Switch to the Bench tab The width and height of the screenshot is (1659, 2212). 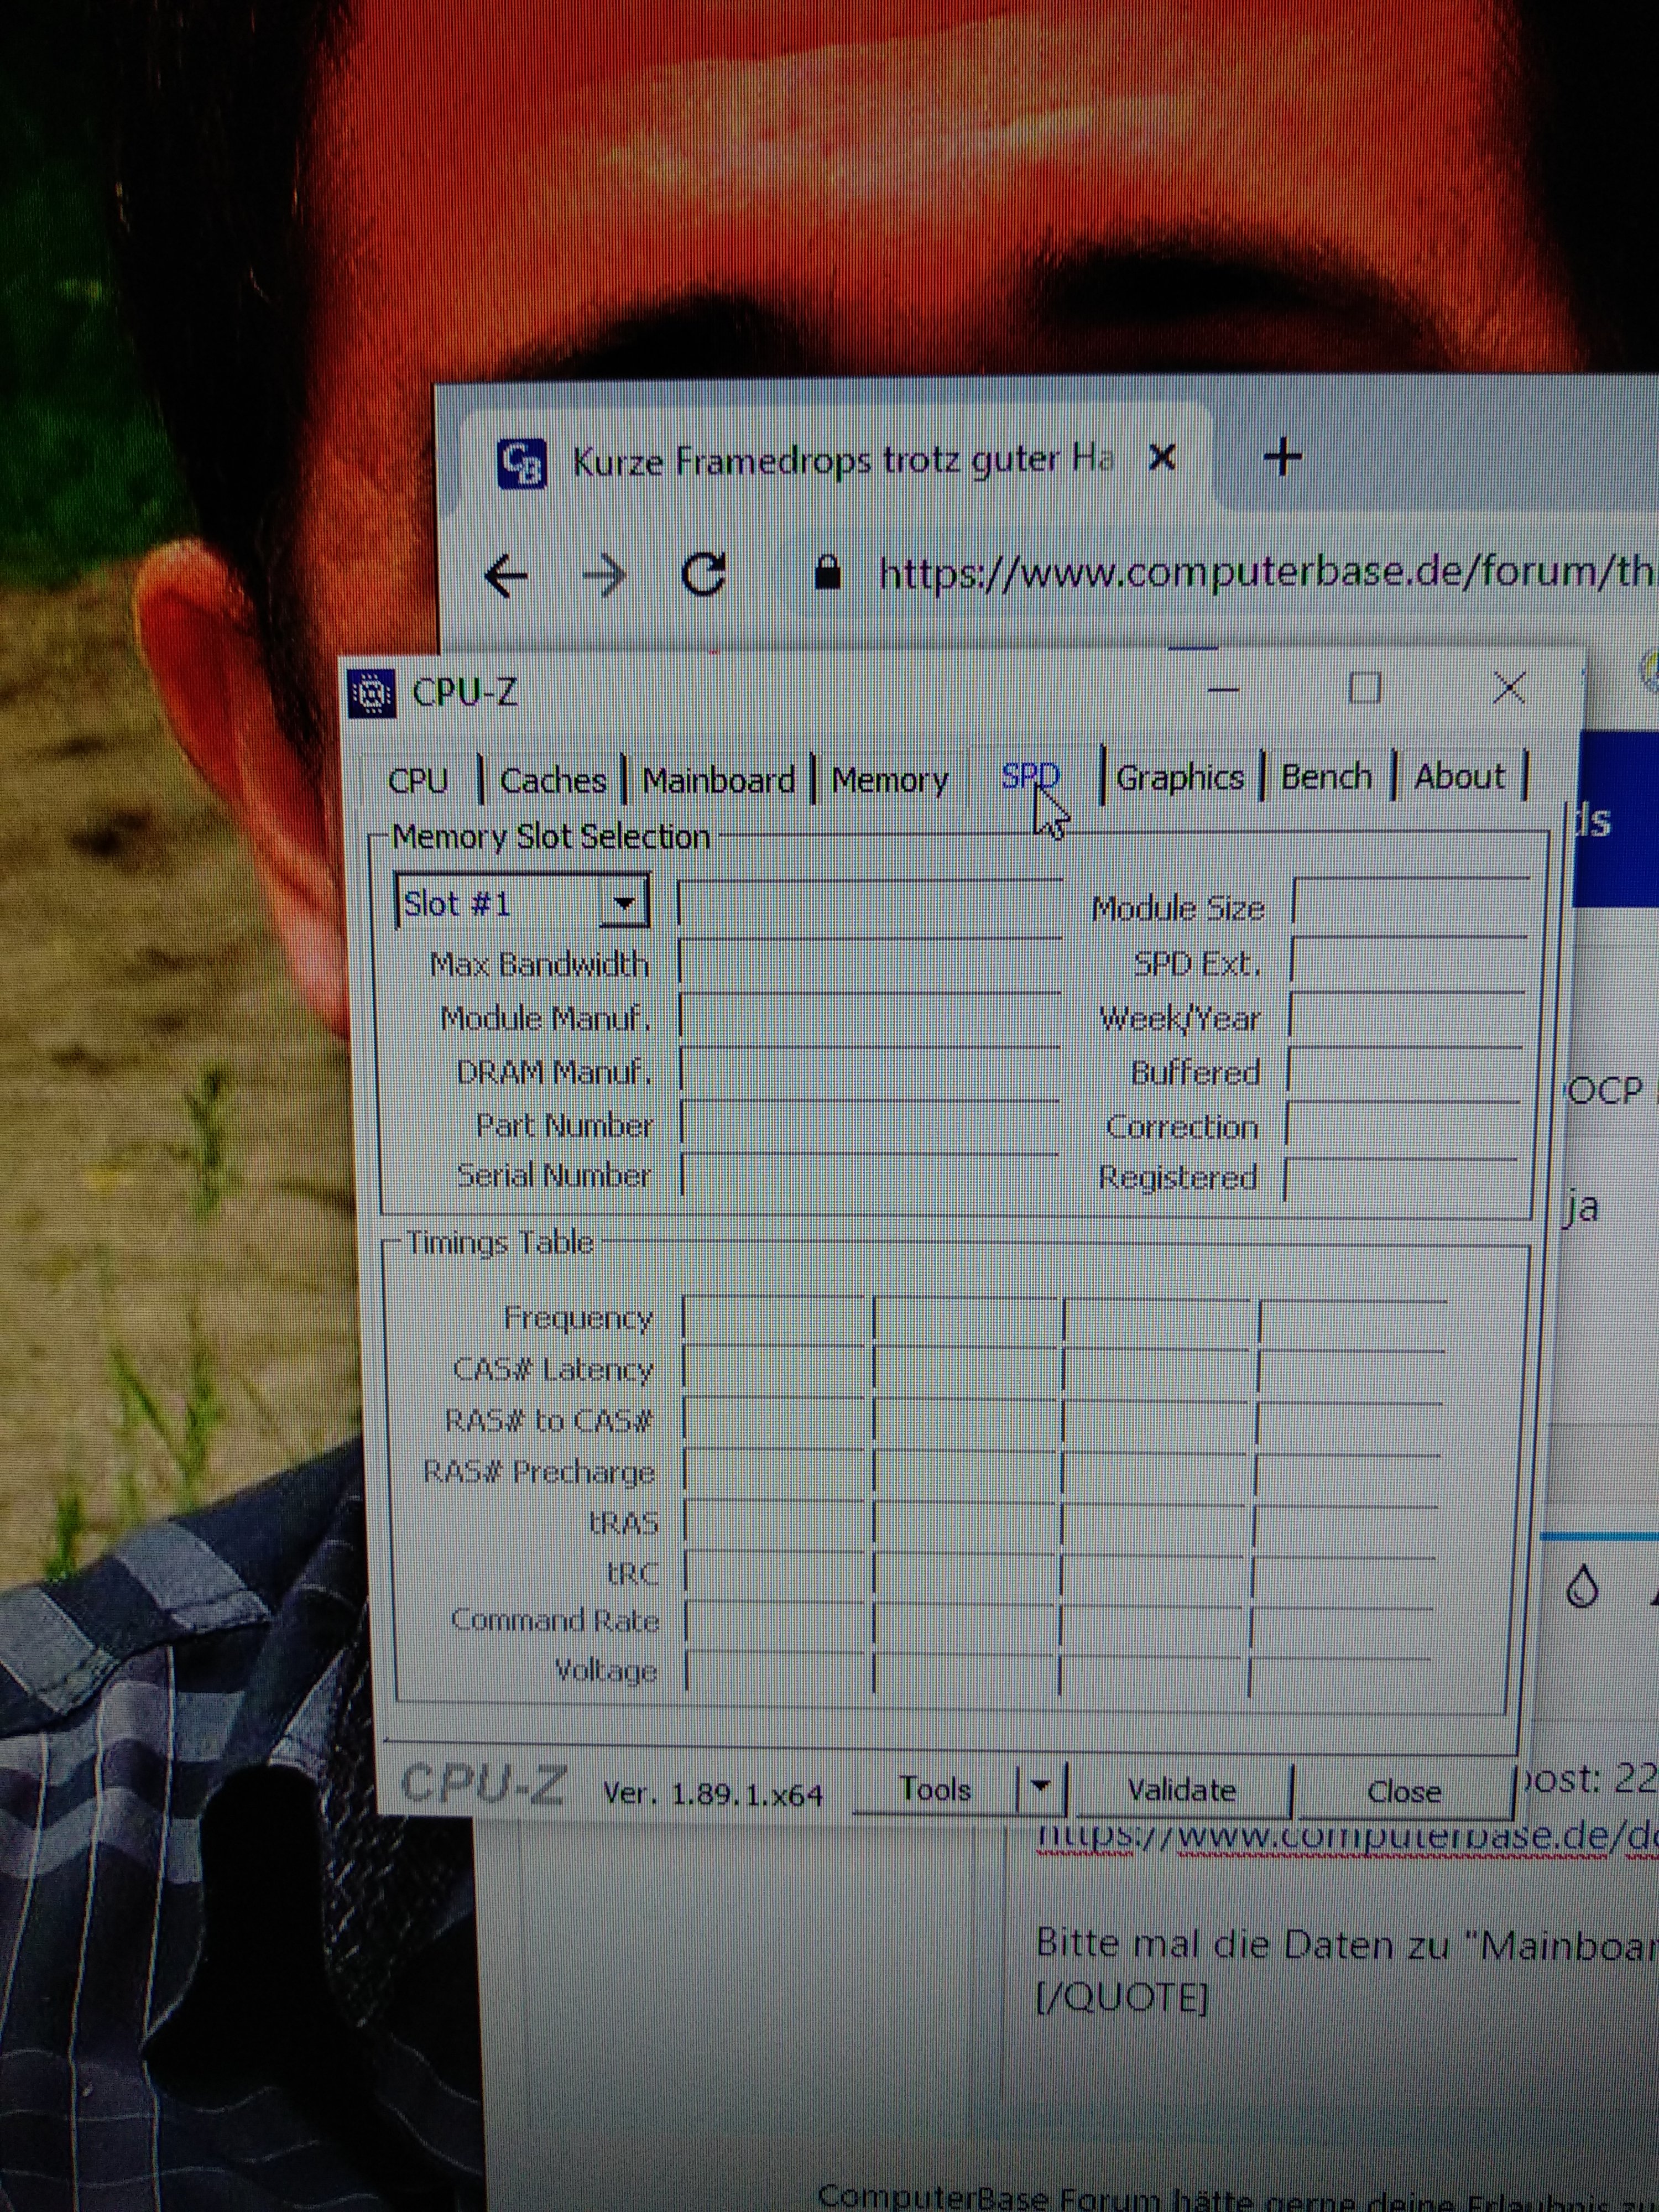coord(1326,776)
